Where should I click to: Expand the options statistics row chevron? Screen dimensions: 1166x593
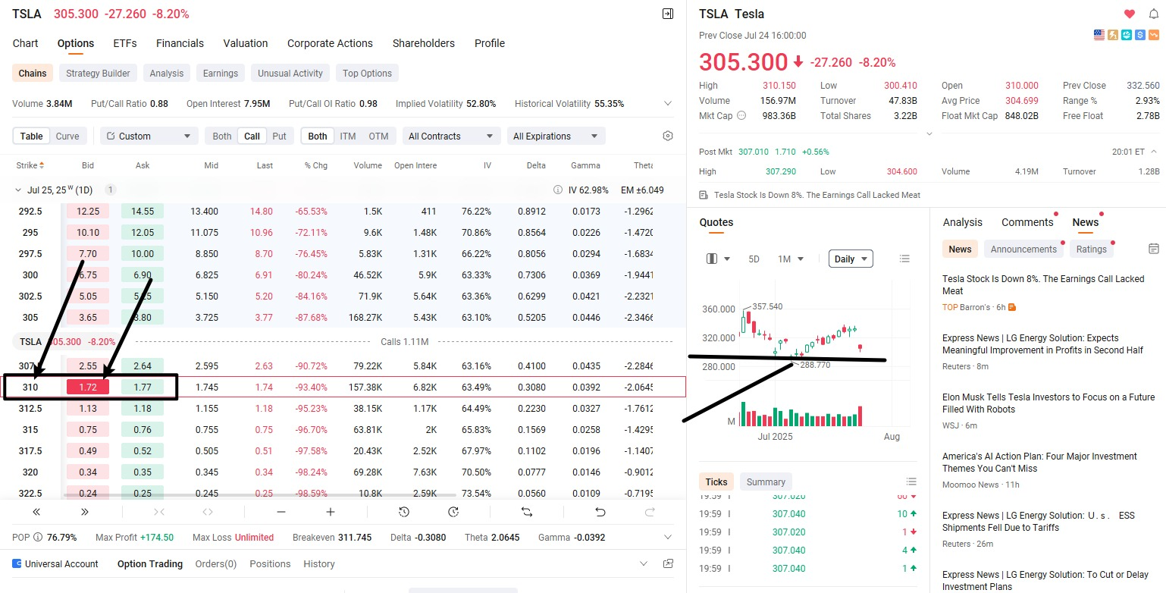(x=668, y=103)
